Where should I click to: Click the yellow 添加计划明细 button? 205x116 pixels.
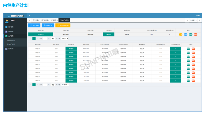point(63,25)
